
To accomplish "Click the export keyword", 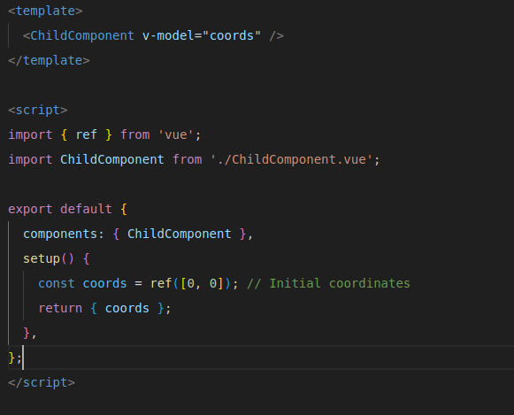I will (x=30, y=209).
